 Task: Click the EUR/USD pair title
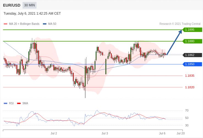(x=12, y=5)
